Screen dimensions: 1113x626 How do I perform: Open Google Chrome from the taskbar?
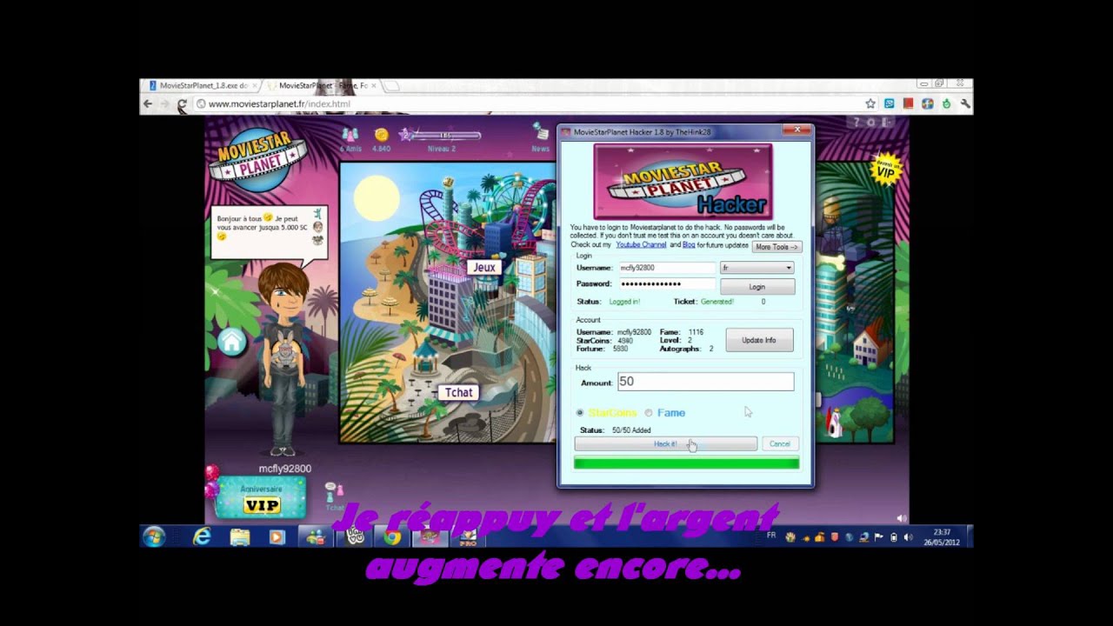[x=392, y=537]
